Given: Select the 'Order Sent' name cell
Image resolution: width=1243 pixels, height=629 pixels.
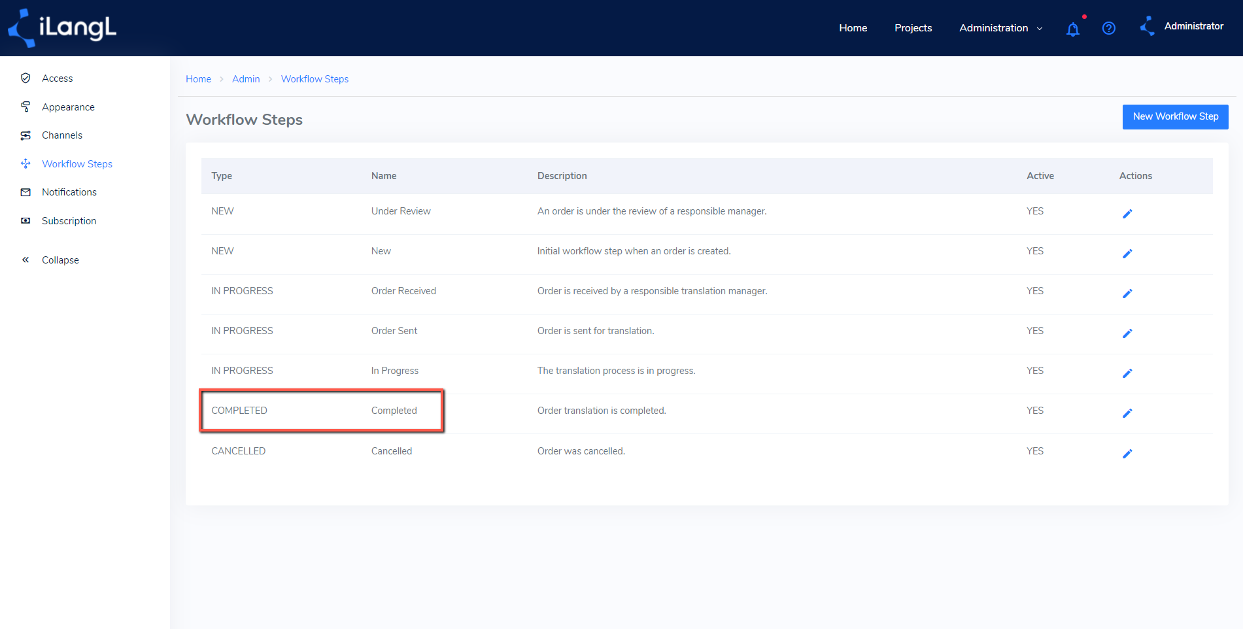Looking at the screenshot, I should [x=394, y=331].
